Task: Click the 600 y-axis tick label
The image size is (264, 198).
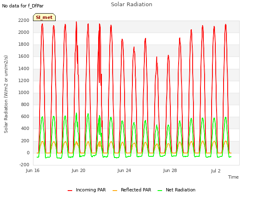Action: coord(25,116)
